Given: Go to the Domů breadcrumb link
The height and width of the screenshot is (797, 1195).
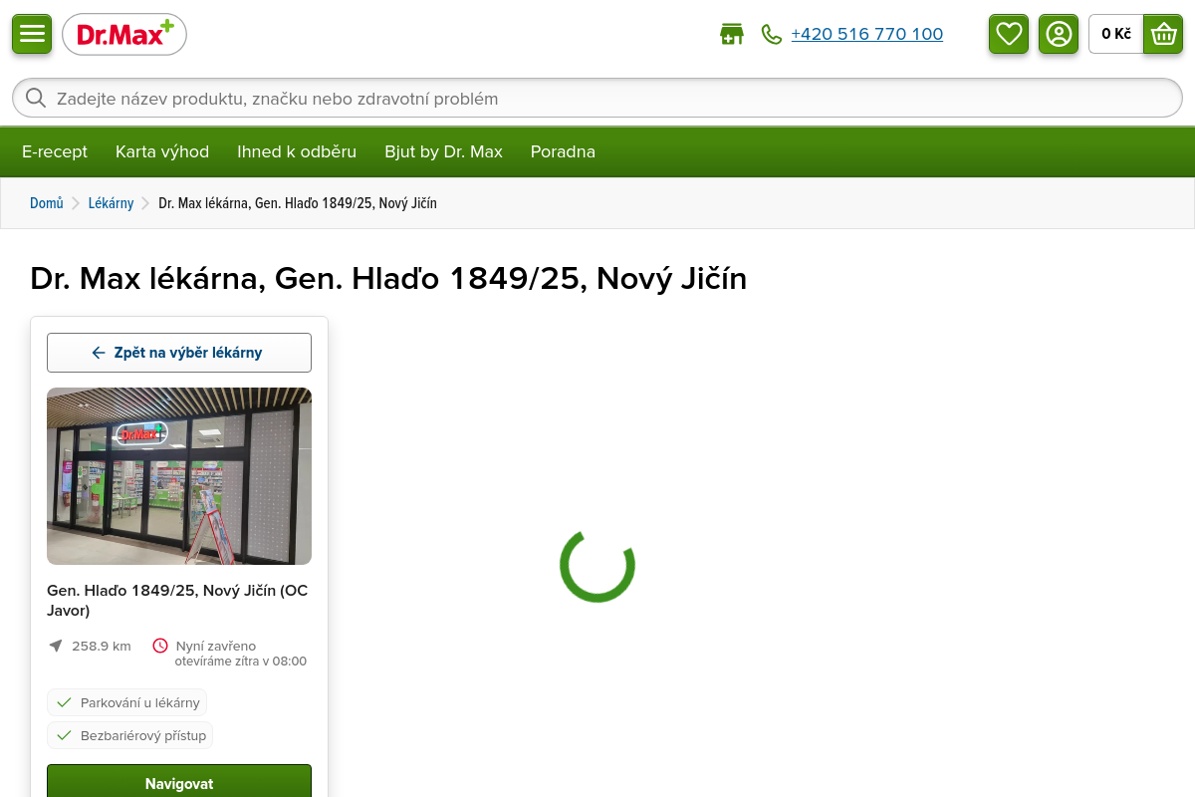Looking at the screenshot, I should click(x=47, y=203).
